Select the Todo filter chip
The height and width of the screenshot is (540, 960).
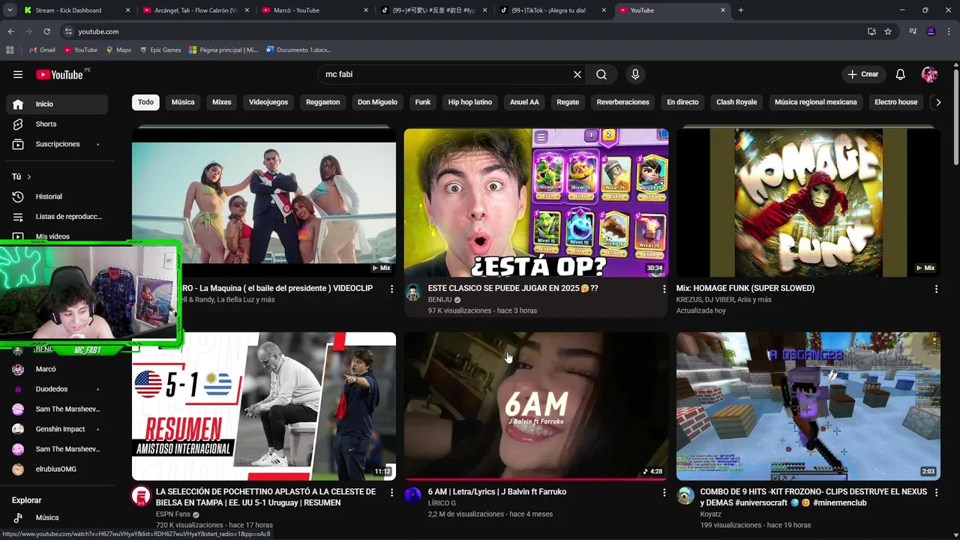[x=145, y=102]
